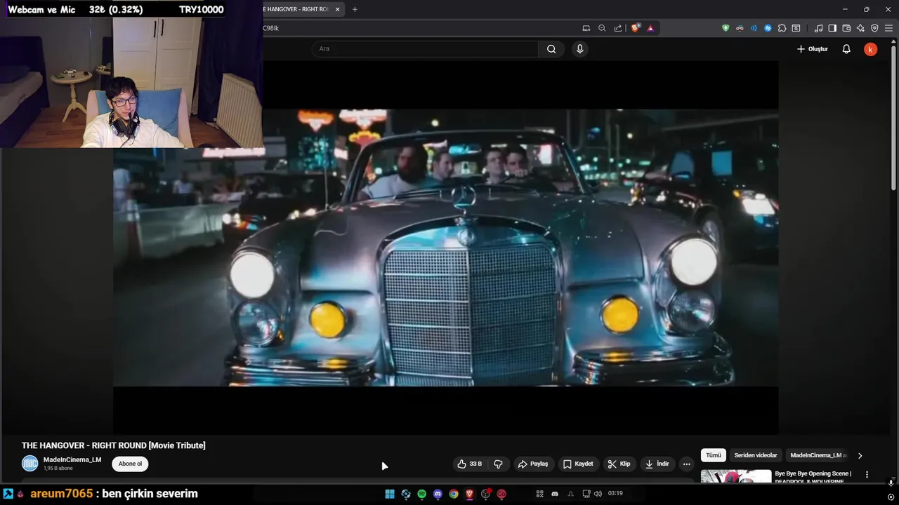Open YouTube notifications bell
The width and height of the screenshot is (899, 505).
tap(846, 49)
